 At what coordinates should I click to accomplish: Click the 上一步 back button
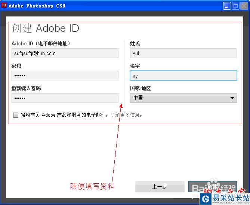coord(160,186)
